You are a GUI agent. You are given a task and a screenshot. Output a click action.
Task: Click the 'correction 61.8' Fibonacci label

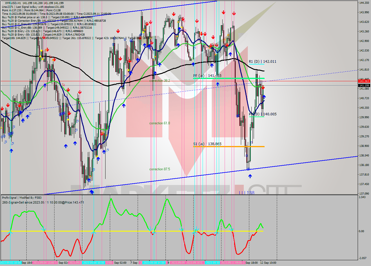tap(160, 123)
